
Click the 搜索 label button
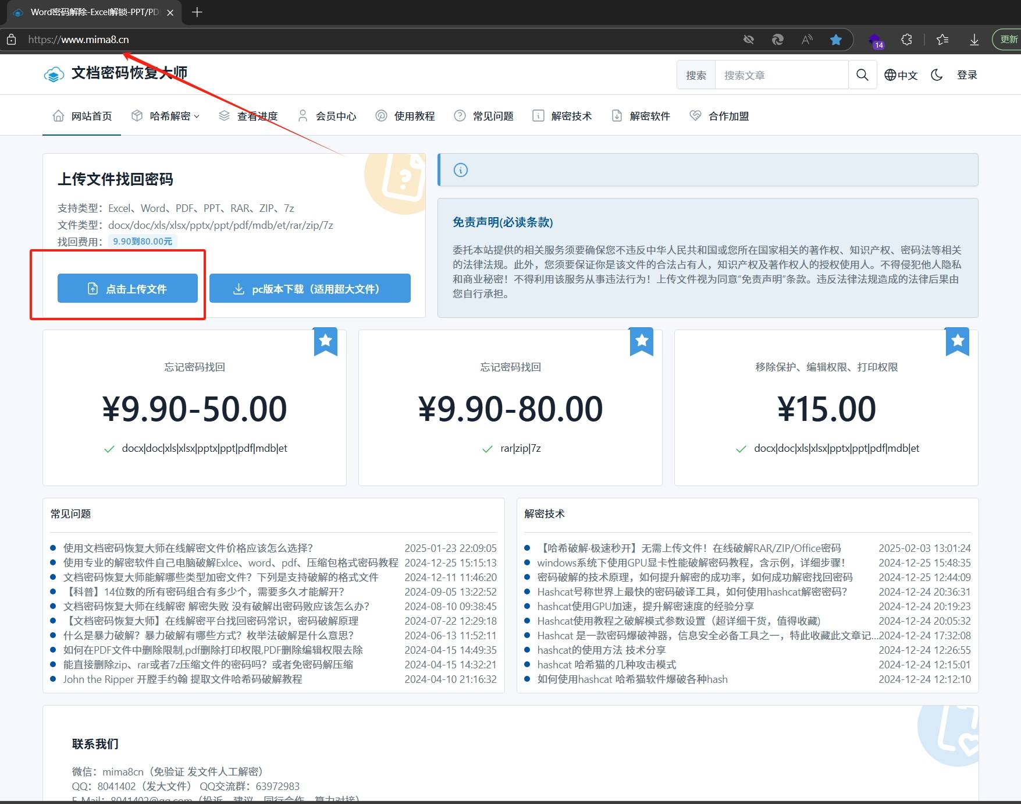point(696,75)
